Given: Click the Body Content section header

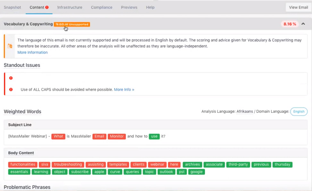Looking at the screenshot, I should [x=156, y=153].
